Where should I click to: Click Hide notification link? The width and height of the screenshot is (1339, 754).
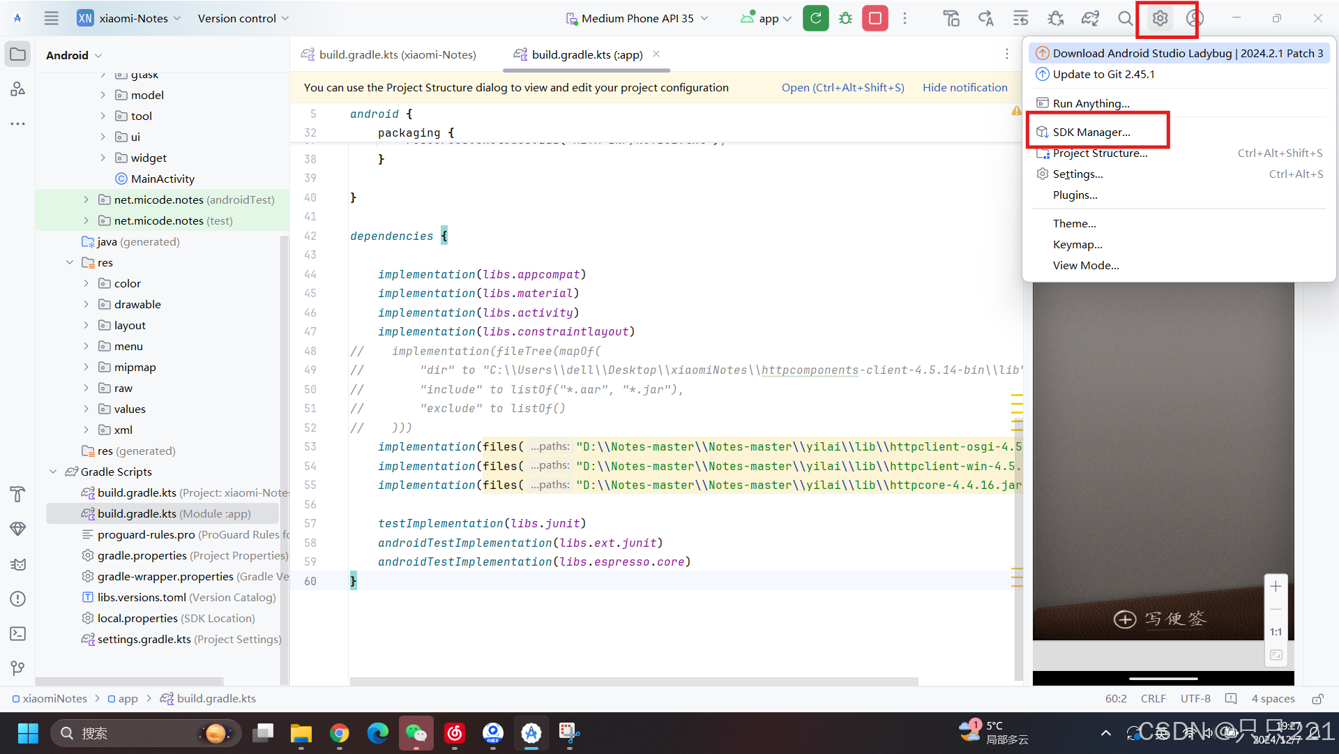964,88
